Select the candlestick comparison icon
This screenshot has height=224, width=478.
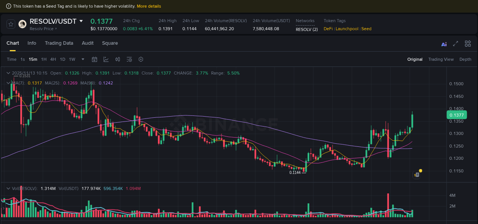pos(118,59)
